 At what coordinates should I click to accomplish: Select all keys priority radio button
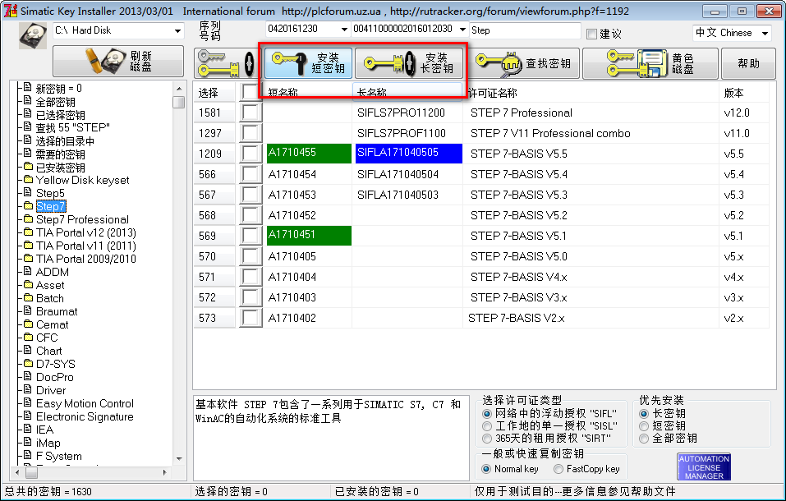point(644,439)
